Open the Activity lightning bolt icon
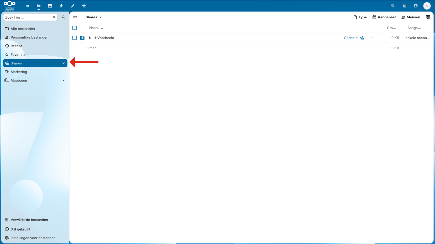The width and height of the screenshot is (435, 244). point(61,6)
